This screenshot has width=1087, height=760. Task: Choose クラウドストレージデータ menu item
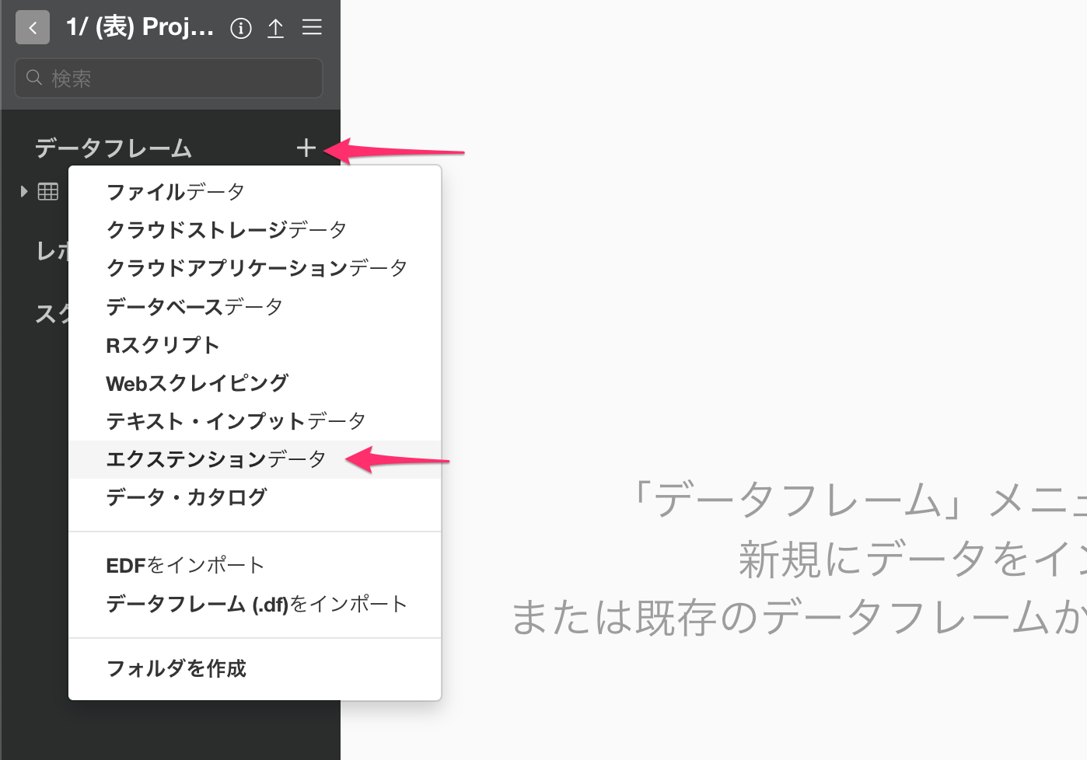pos(254,230)
